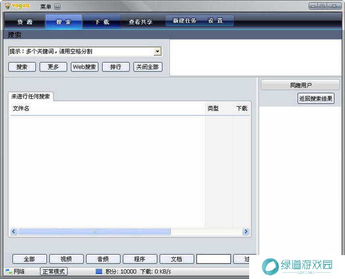Open the 查看共享 tab

(140, 22)
